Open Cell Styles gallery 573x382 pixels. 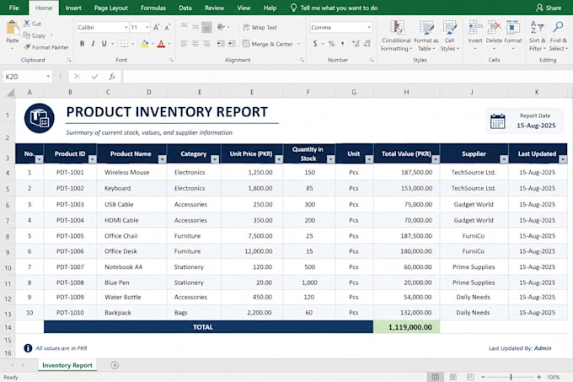(x=449, y=35)
